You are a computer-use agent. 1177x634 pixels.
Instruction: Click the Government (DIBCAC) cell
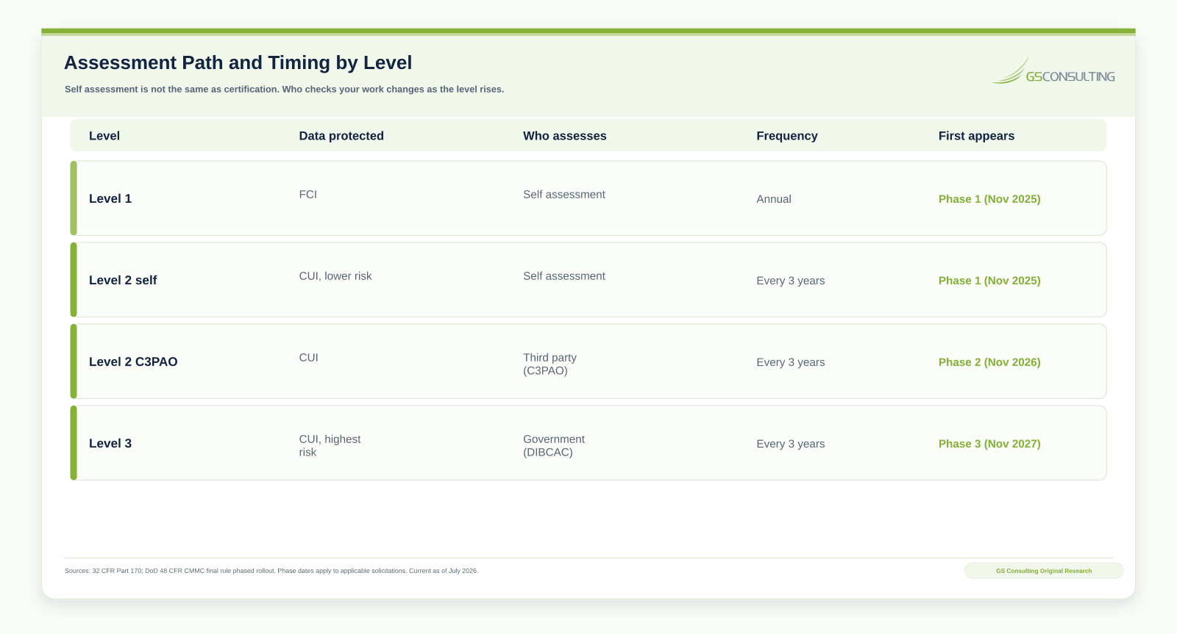point(554,445)
